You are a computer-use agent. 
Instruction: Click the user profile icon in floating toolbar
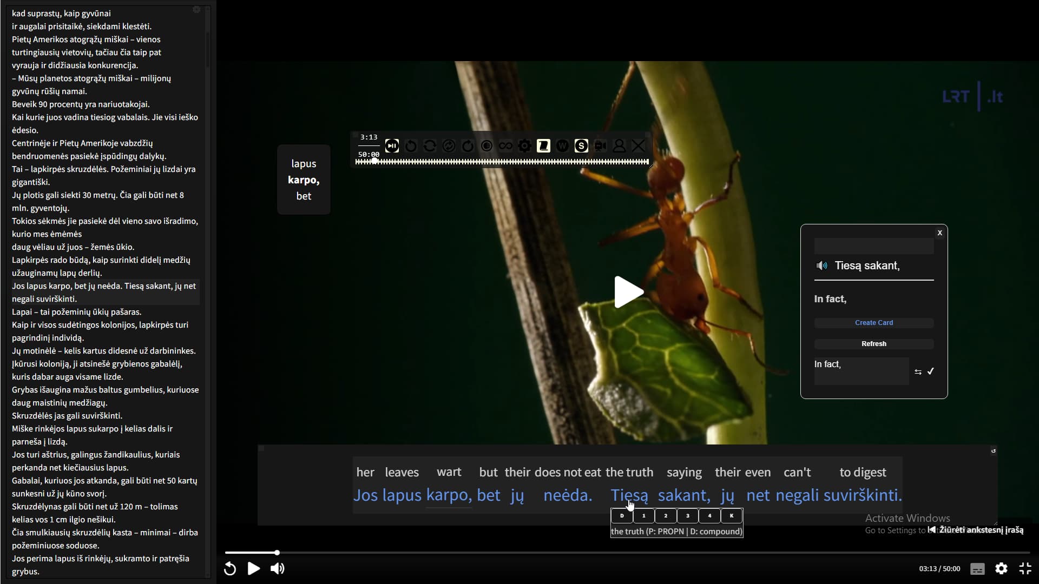click(619, 146)
